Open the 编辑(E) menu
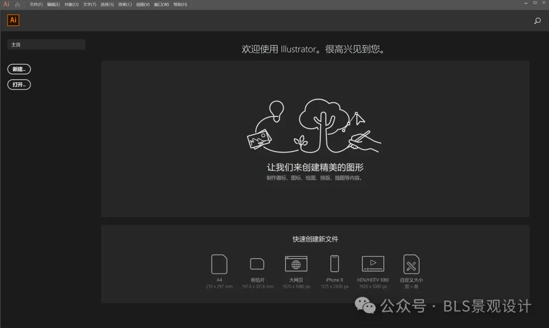 [x=53, y=5]
